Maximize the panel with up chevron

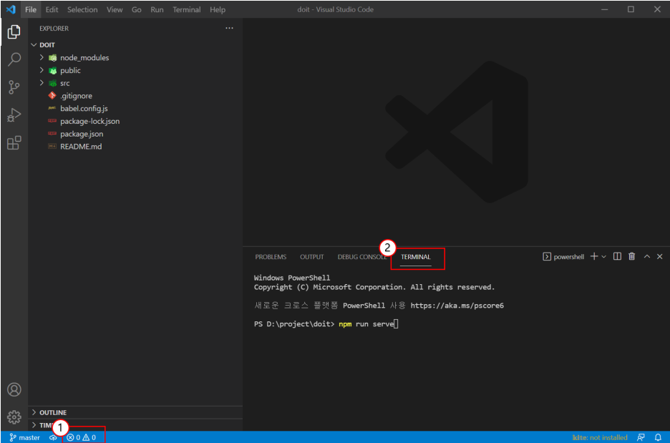[x=647, y=256]
